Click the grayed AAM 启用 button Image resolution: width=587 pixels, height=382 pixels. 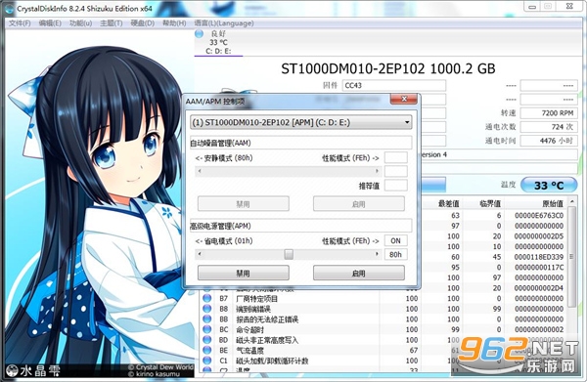pos(359,204)
